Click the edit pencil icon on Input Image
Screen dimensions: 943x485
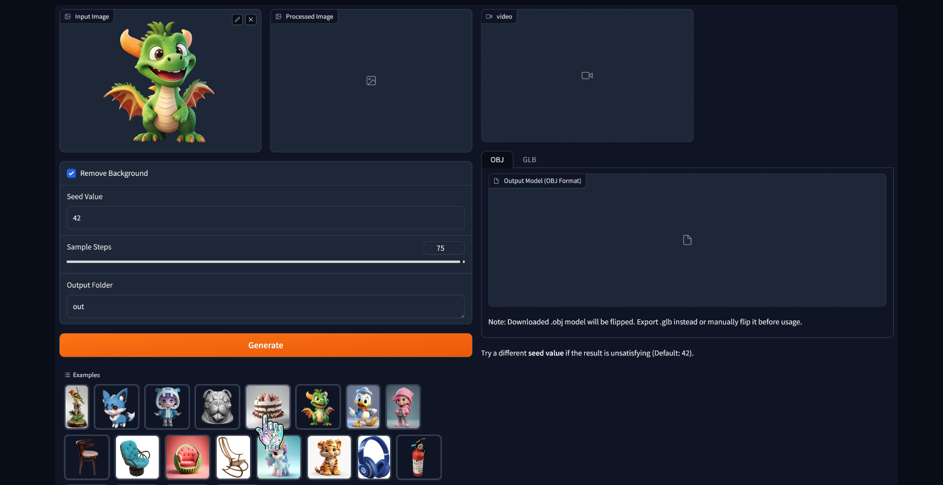[x=237, y=20]
